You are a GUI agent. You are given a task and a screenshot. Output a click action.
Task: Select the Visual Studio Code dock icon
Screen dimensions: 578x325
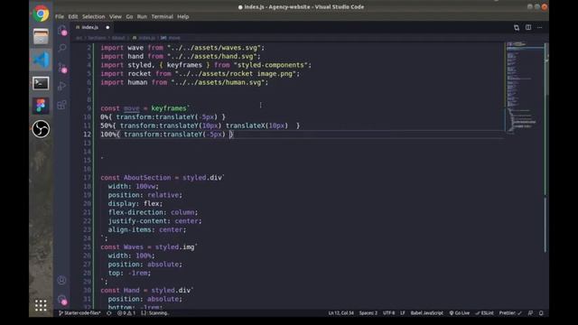pos(41,60)
